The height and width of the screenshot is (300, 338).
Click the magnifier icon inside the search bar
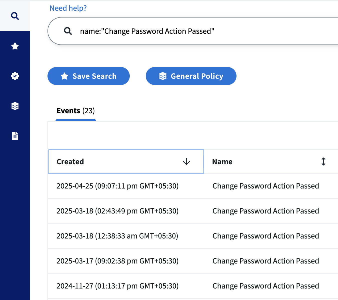coord(68,31)
